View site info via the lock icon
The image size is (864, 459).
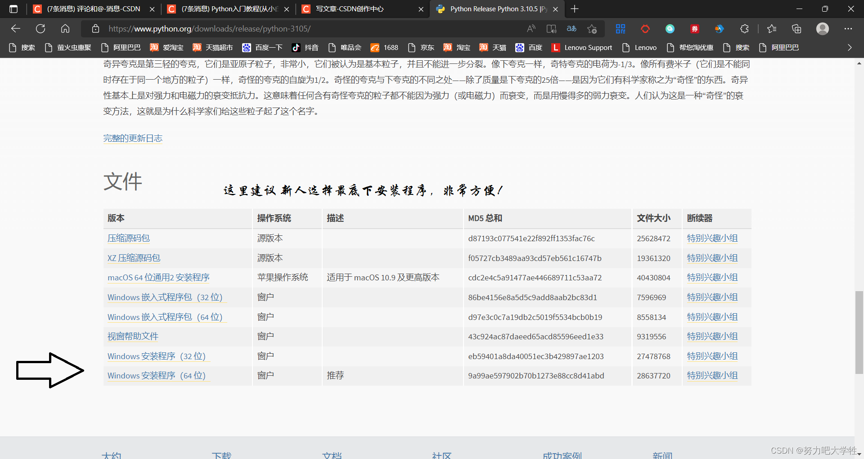(95, 29)
